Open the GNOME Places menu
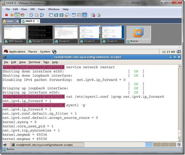Image resolution: width=185 pixels, height=155 pixels. point(33,52)
